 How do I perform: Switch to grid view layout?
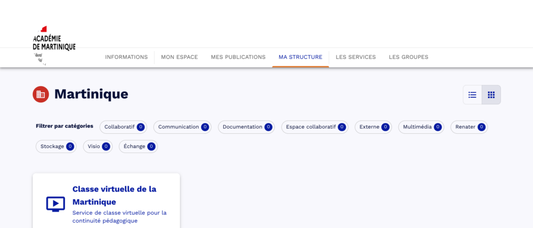(491, 95)
